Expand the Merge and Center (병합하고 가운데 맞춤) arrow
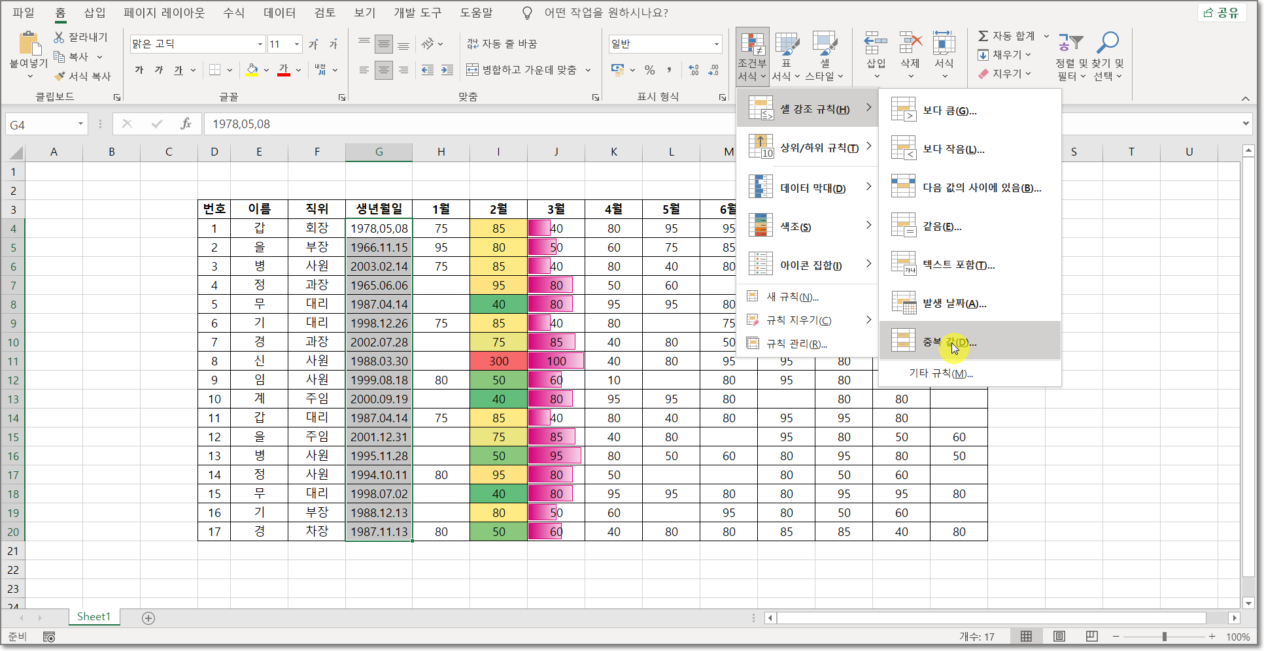This screenshot has width=1264, height=651. pyautogui.click(x=588, y=70)
